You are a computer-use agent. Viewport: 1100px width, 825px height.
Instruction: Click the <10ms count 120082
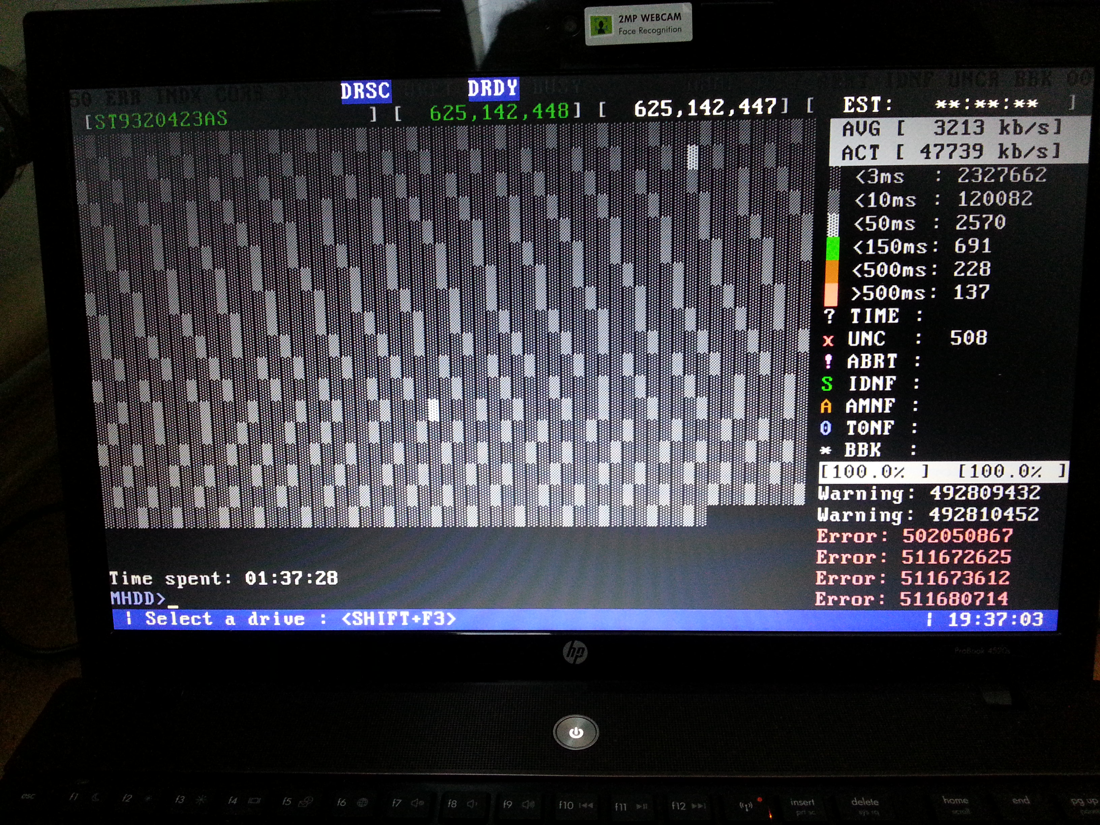point(995,199)
